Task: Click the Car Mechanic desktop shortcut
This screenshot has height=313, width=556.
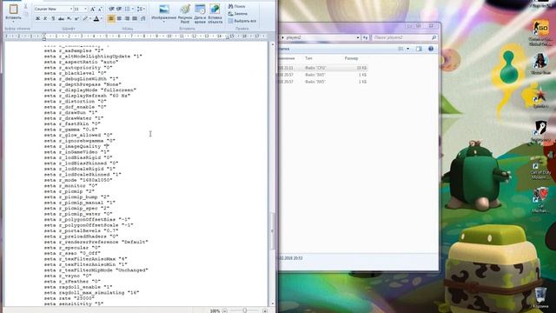Action: pos(540,201)
